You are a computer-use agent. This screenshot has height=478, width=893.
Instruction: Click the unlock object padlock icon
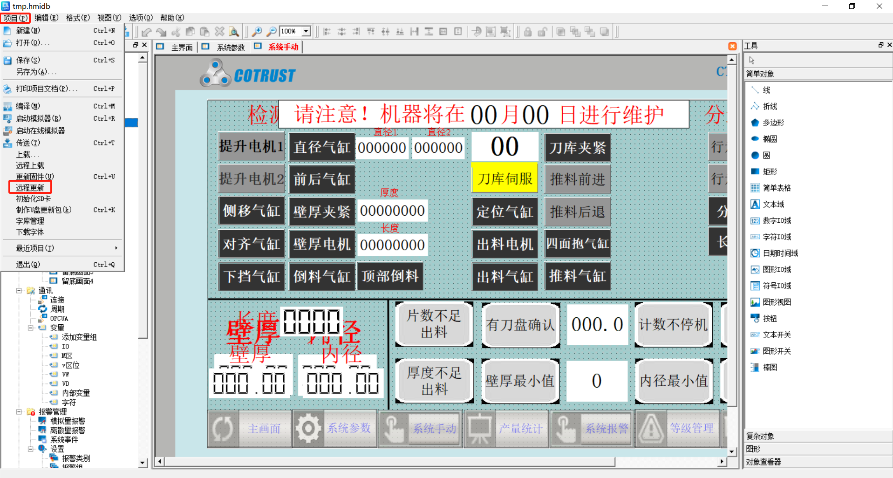542,32
